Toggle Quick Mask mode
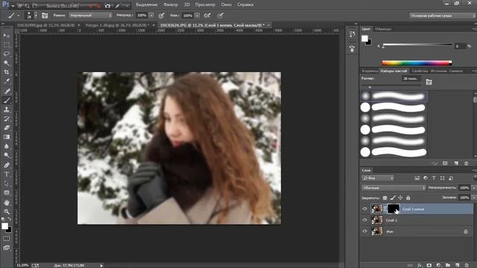477x268 pixels. (x=7, y=239)
